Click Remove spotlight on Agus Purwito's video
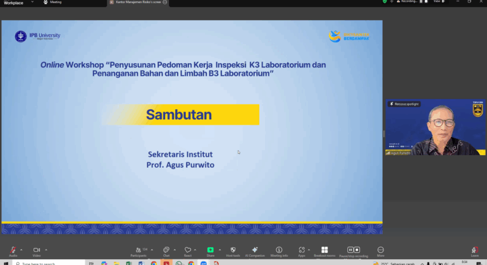Image resolution: width=487 pixels, height=265 pixels. click(404, 104)
